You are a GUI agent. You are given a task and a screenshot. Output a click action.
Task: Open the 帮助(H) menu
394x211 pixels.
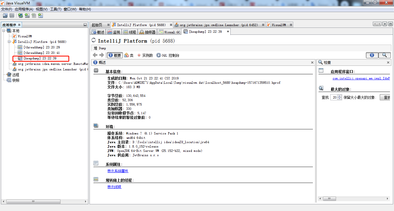click(x=85, y=9)
